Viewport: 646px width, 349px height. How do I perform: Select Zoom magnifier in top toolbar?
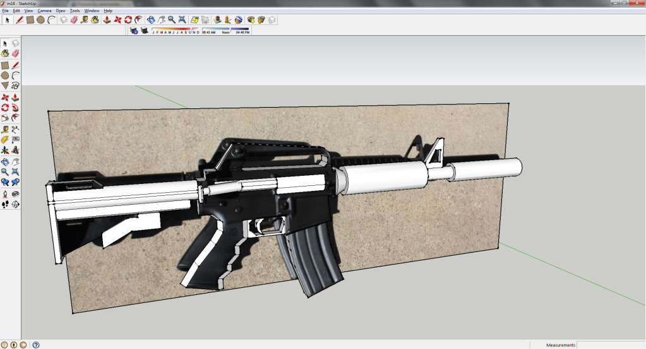pos(171,20)
